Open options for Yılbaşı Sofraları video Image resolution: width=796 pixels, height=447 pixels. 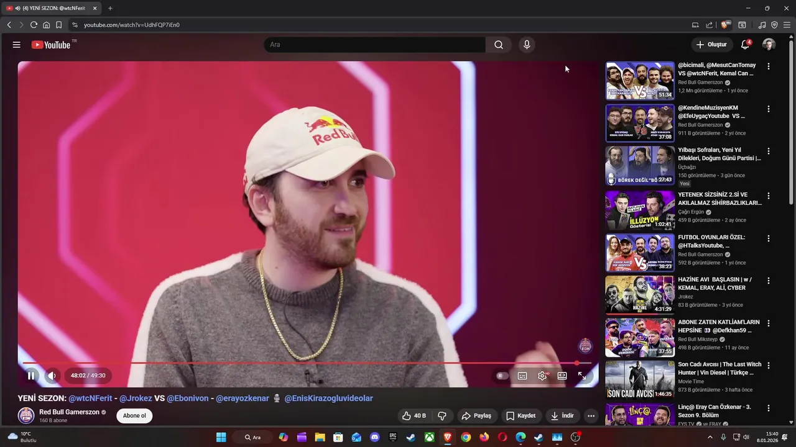click(x=769, y=151)
